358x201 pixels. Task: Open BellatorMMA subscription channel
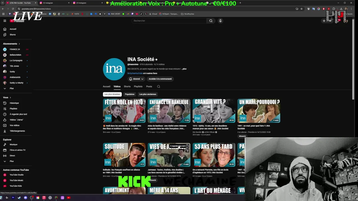(x=16, y=55)
